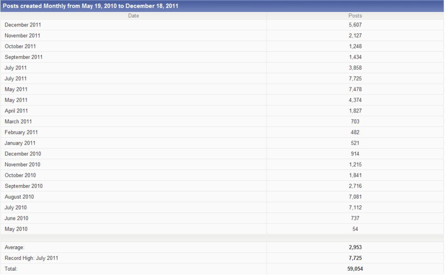Screen dimensions: 445x275
Task: Click the Date column header
Action: [x=134, y=16]
